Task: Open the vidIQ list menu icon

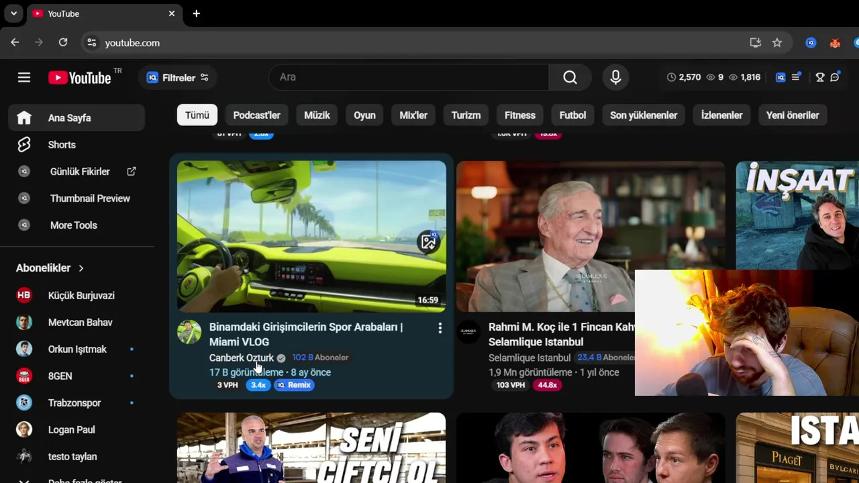Action: tap(796, 77)
